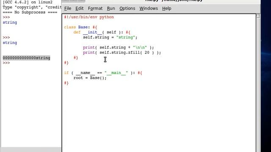Click the highlighted shell output '00000000000000string'

[x=26, y=58]
